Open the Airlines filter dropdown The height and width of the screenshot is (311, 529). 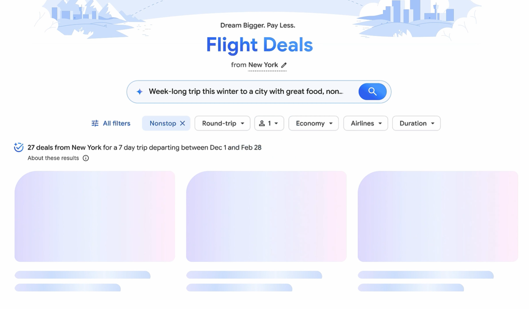[x=366, y=123]
